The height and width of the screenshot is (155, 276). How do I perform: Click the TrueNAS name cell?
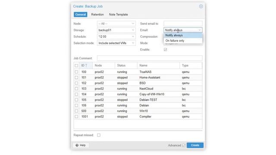[x=145, y=72]
